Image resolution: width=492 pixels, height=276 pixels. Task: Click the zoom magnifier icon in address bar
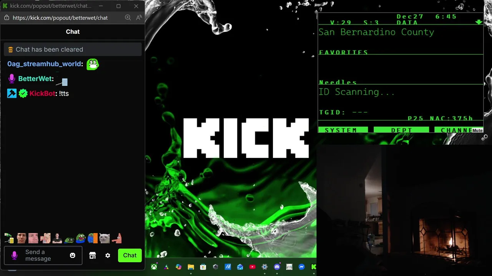pos(128,18)
